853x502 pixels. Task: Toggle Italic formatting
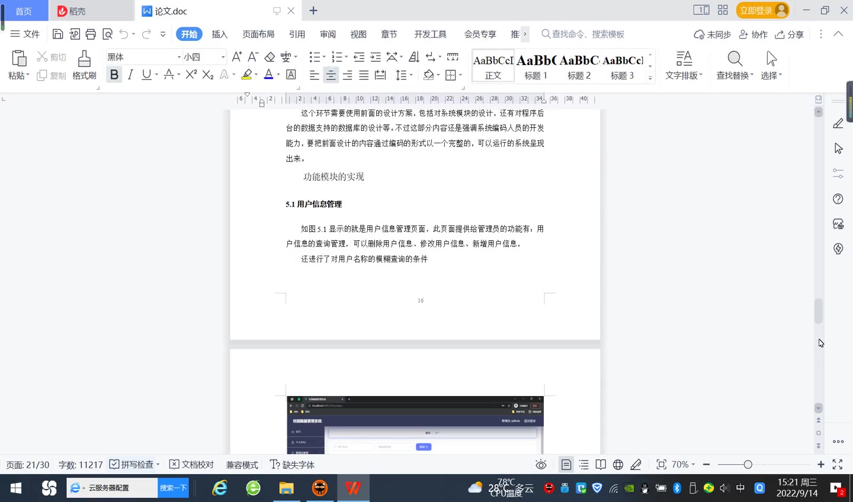(x=130, y=75)
